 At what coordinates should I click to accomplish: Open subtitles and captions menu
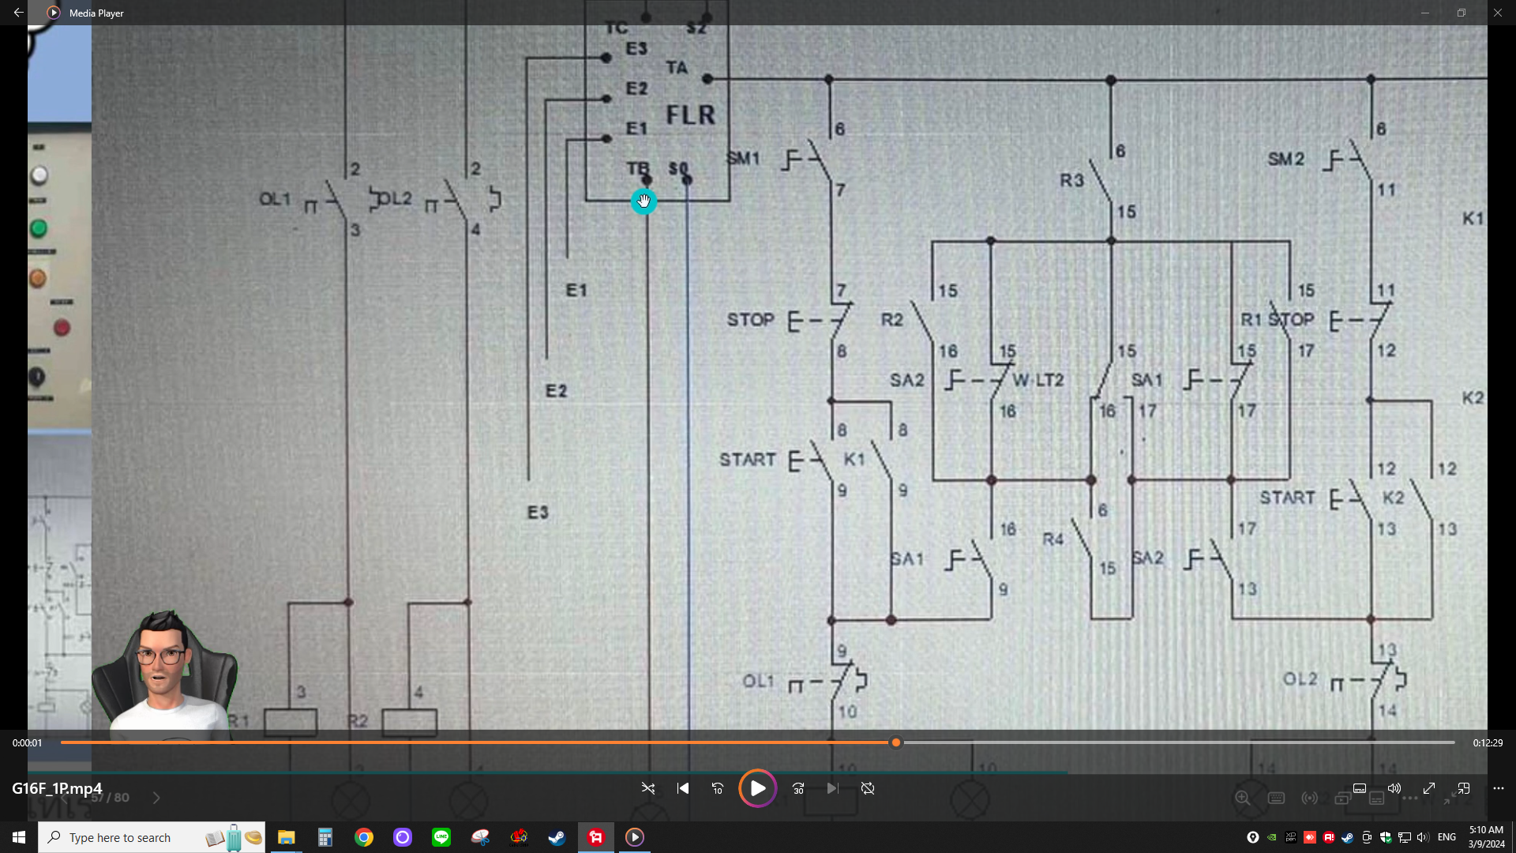(1360, 788)
